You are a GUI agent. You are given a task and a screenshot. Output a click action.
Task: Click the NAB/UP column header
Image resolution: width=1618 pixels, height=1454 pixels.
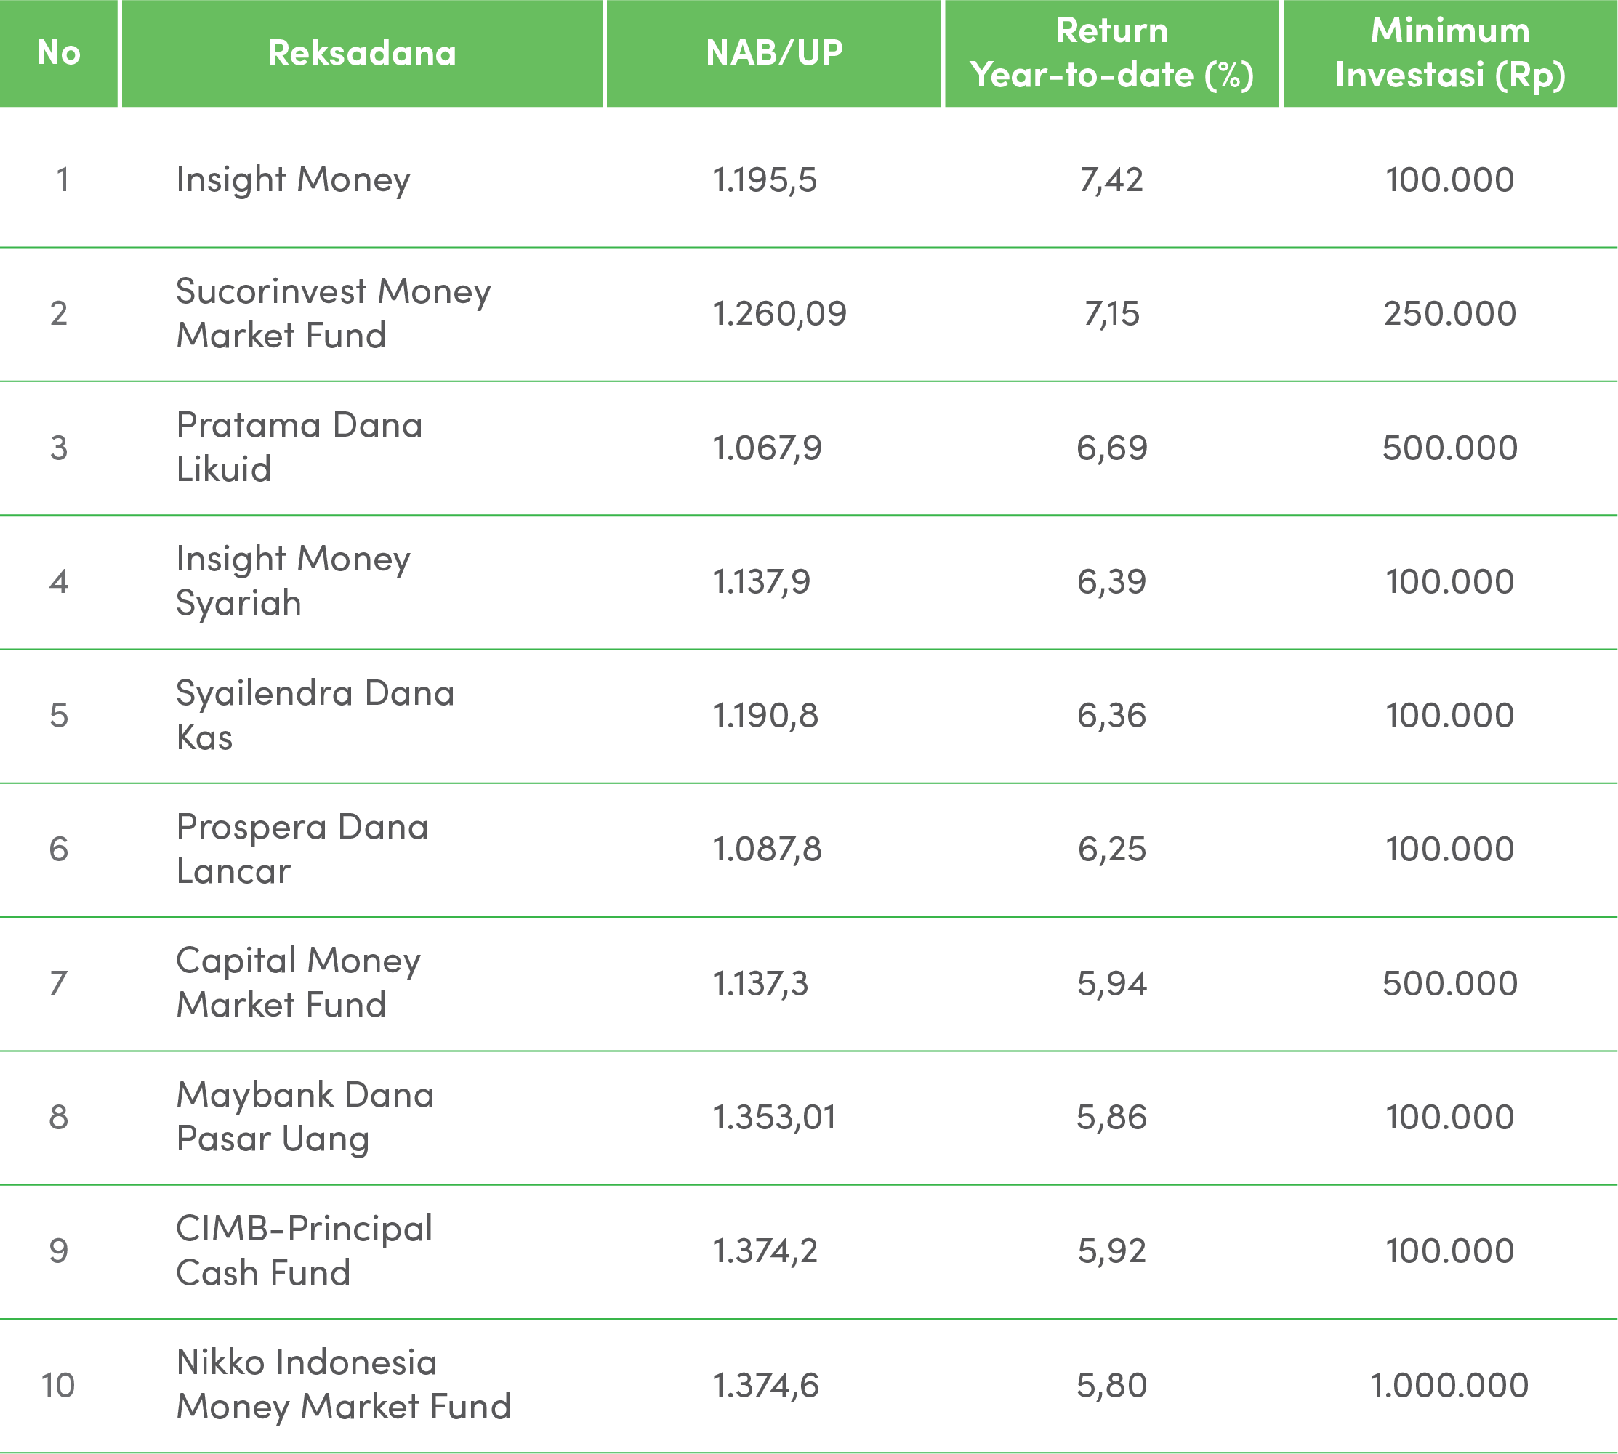click(x=774, y=53)
